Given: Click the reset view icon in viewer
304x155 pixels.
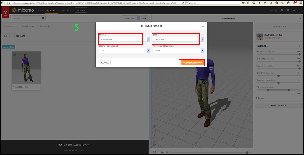Looking at the screenshot, I should [154, 142].
